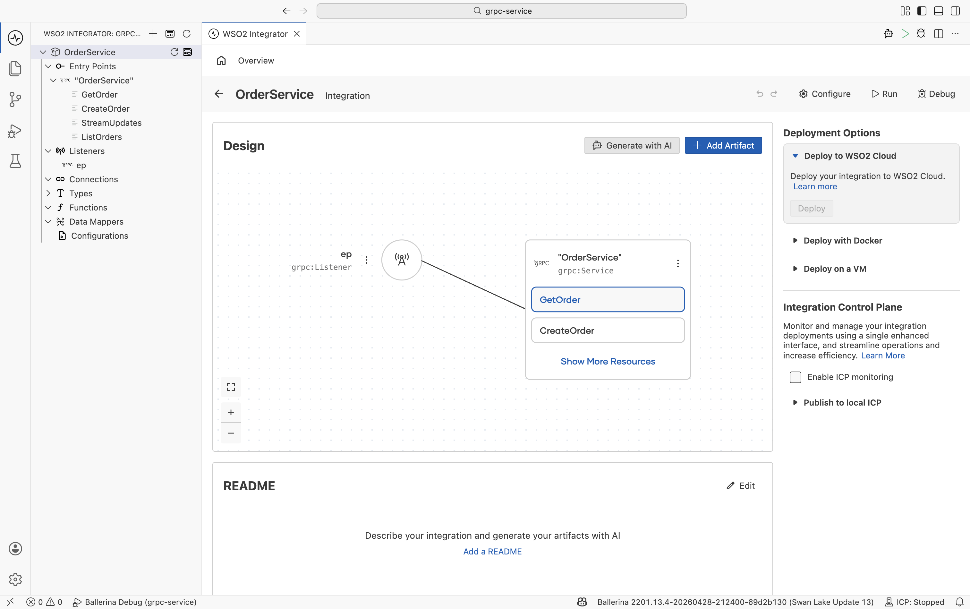Click split editor icon

click(939, 33)
